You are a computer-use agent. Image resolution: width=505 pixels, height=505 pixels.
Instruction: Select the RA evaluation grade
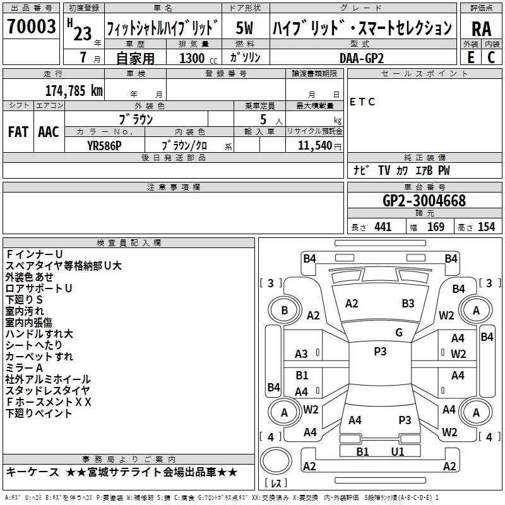pos(481,28)
